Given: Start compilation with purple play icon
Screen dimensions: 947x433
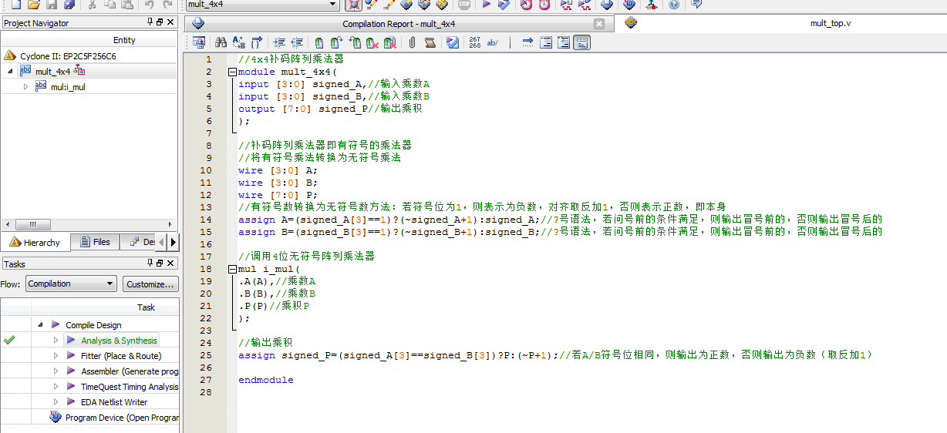Looking at the screenshot, I should 486,5.
